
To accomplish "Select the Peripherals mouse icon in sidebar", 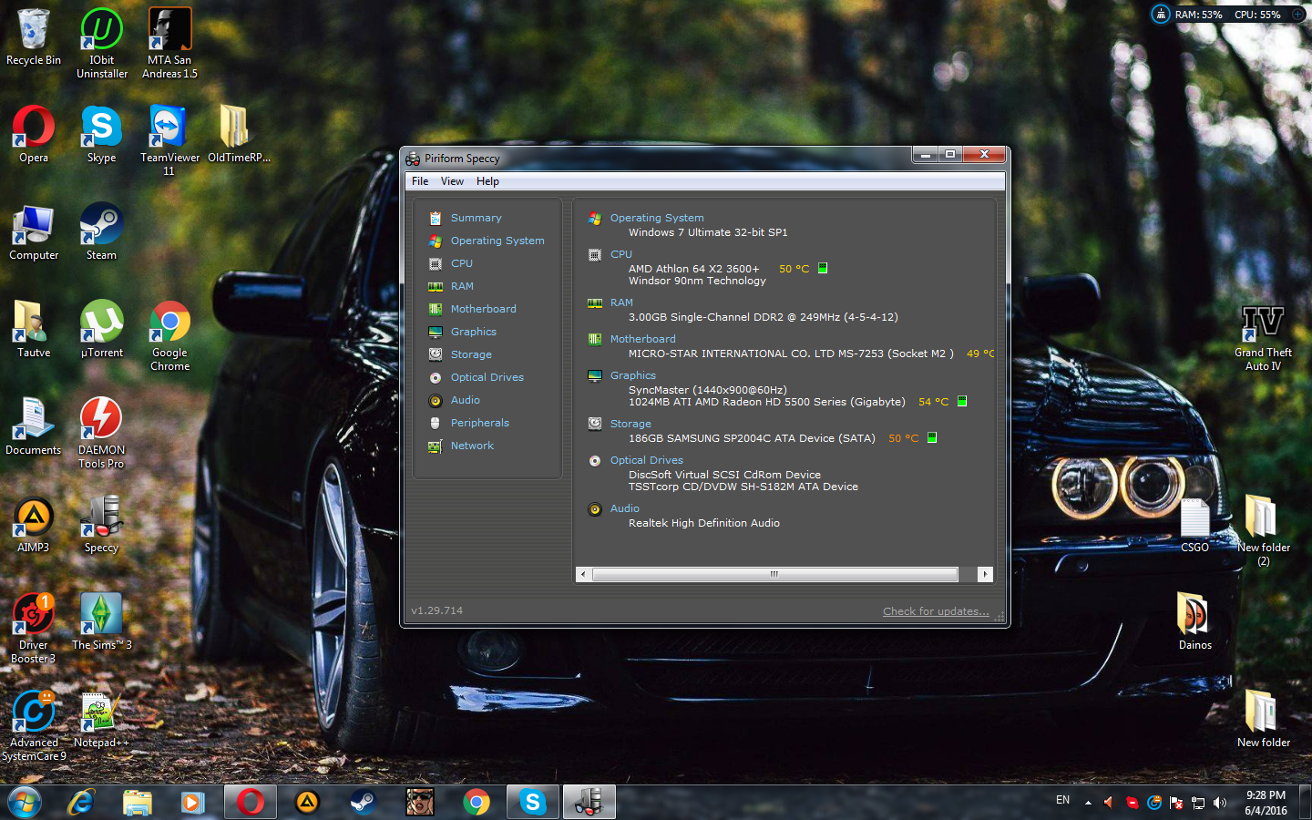I will 436,423.
